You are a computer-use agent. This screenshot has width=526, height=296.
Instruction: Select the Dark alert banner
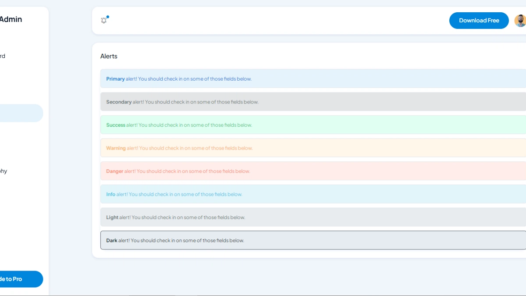point(313,240)
